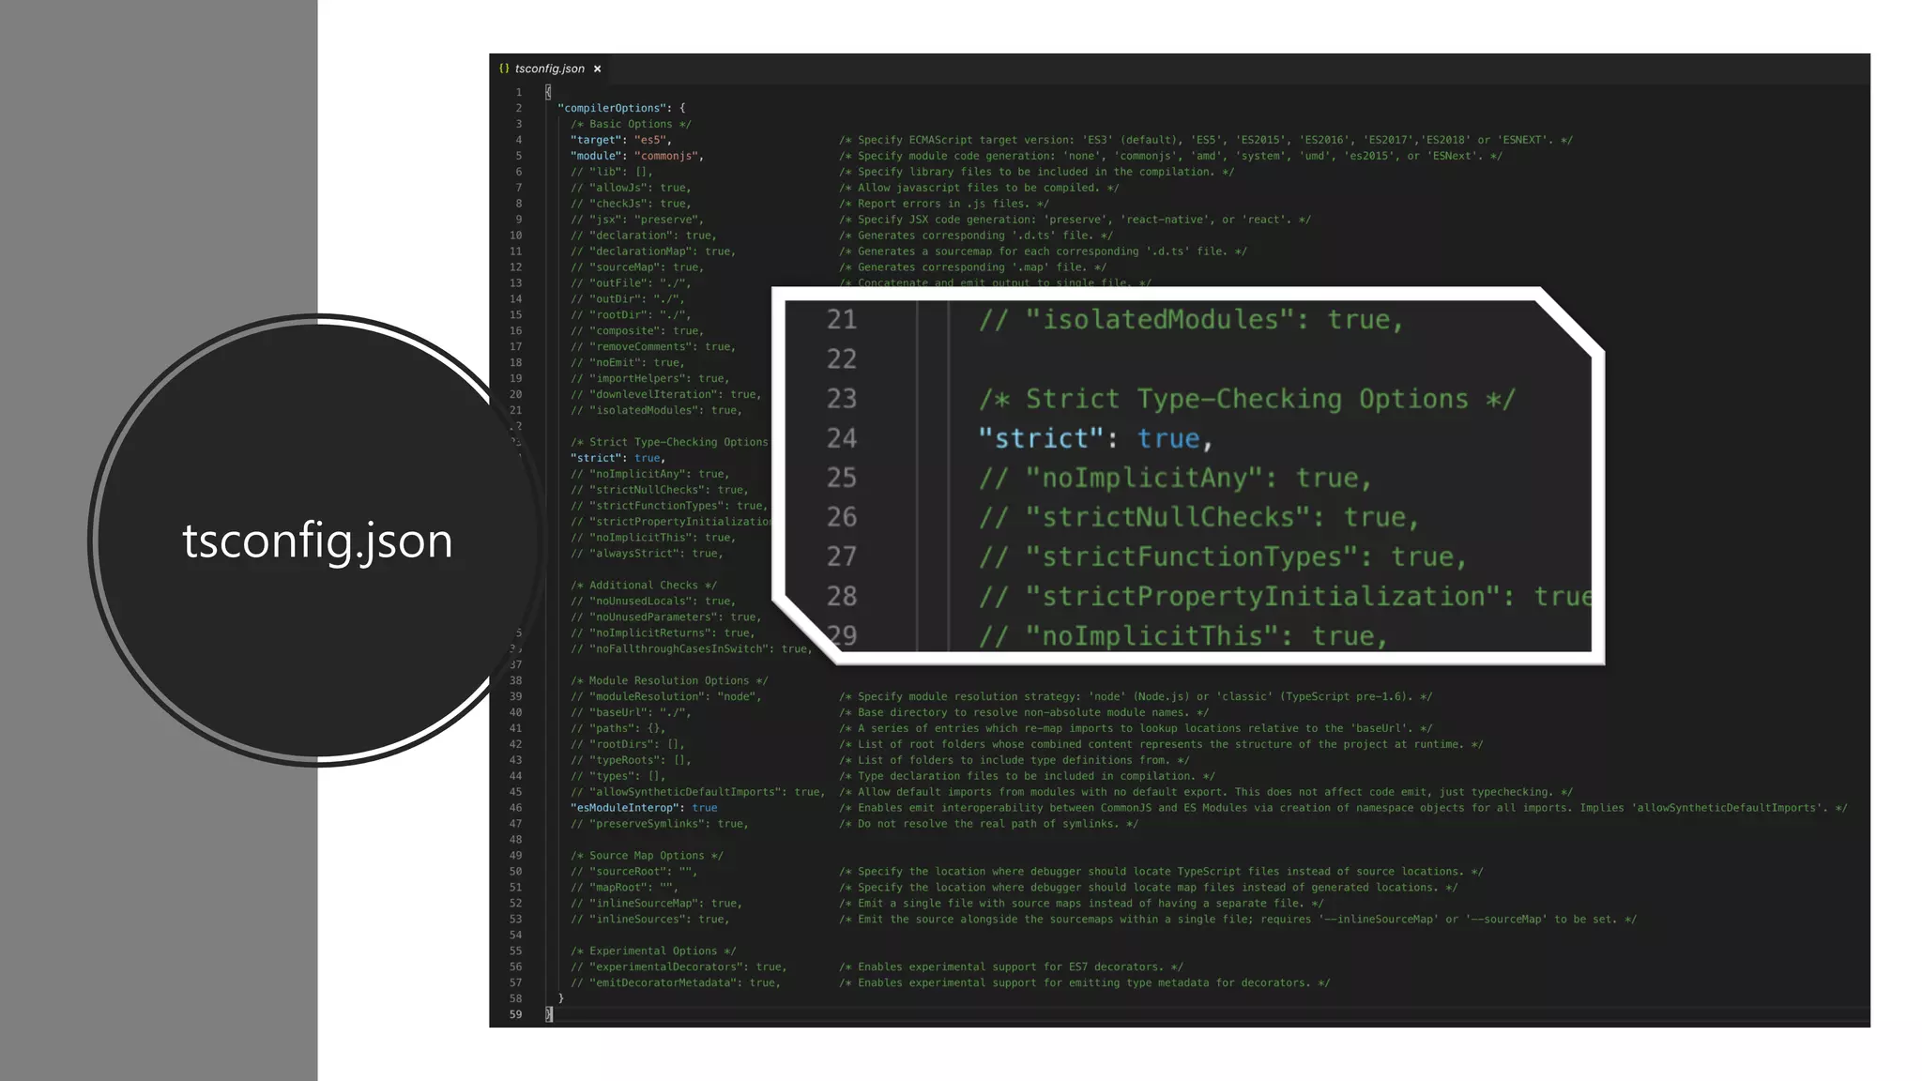Select the "es5" string value
1922x1081 pixels.
649,140
